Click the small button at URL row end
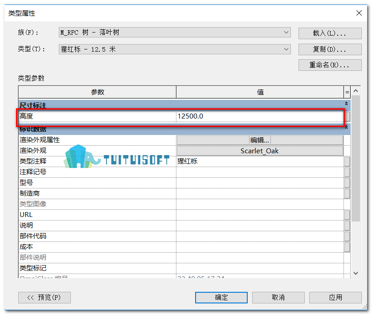The width and height of the screenshot is (372, 315). (347, 215)
